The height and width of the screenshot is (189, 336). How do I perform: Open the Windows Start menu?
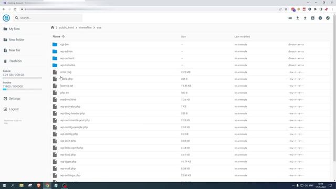[4, 185]
